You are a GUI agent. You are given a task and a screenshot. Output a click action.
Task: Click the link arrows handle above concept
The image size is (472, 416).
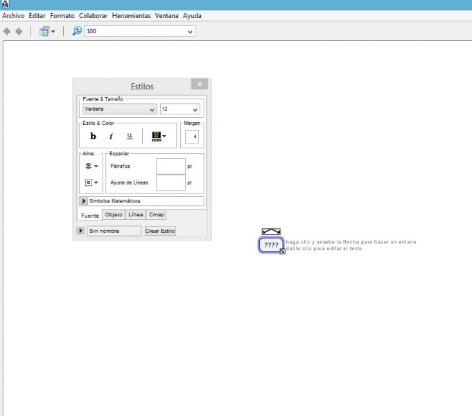click(271, 232)
